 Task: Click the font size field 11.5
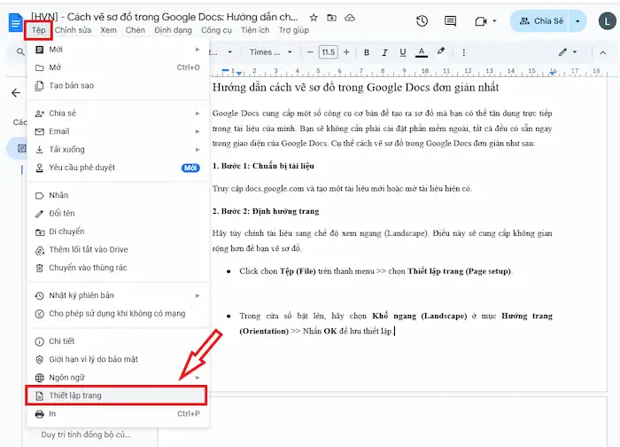(329, 52)
